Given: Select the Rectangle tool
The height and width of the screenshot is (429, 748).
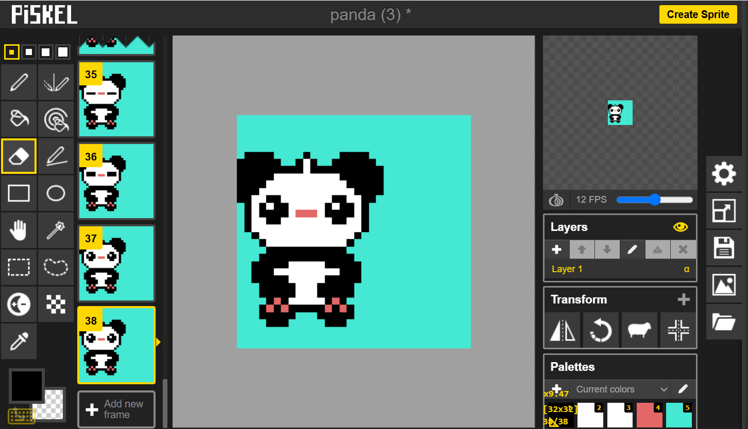Looking at the screenshot, I should [19, 193].
